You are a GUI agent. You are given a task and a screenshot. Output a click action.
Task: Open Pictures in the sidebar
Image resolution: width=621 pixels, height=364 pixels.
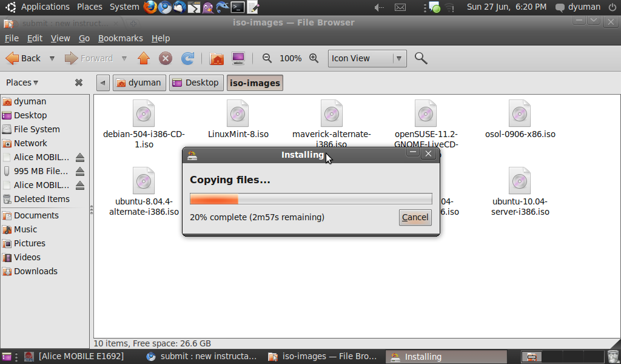coord(45,243)
